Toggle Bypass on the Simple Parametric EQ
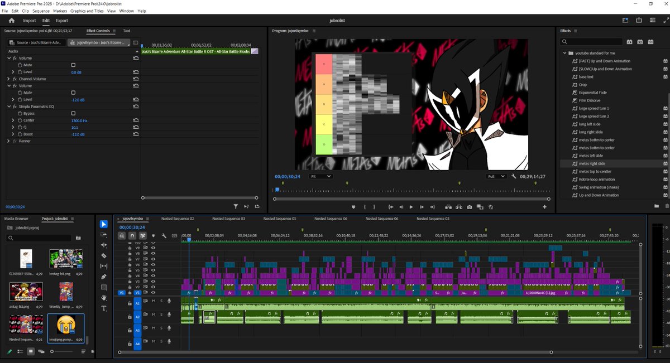Screen dimensions: 670x363 [x=74, y=113]
